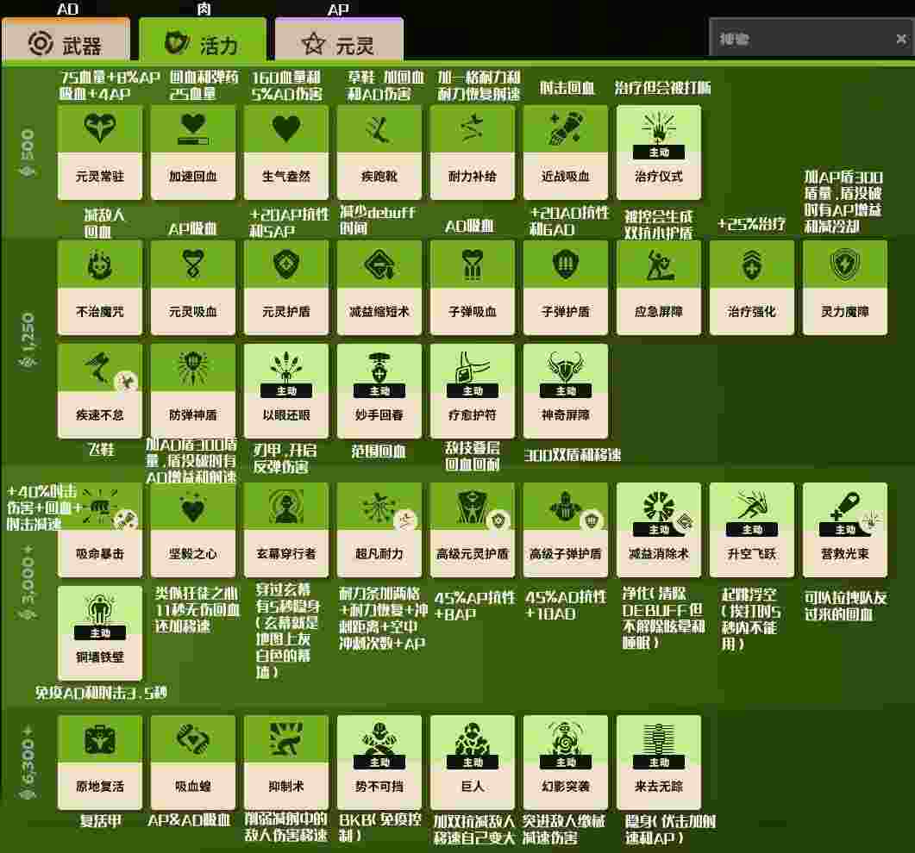915x853 pixels.
Task: Click the 复活甲 annotation text
Action: pyautogui.click(x=100, y=820)
